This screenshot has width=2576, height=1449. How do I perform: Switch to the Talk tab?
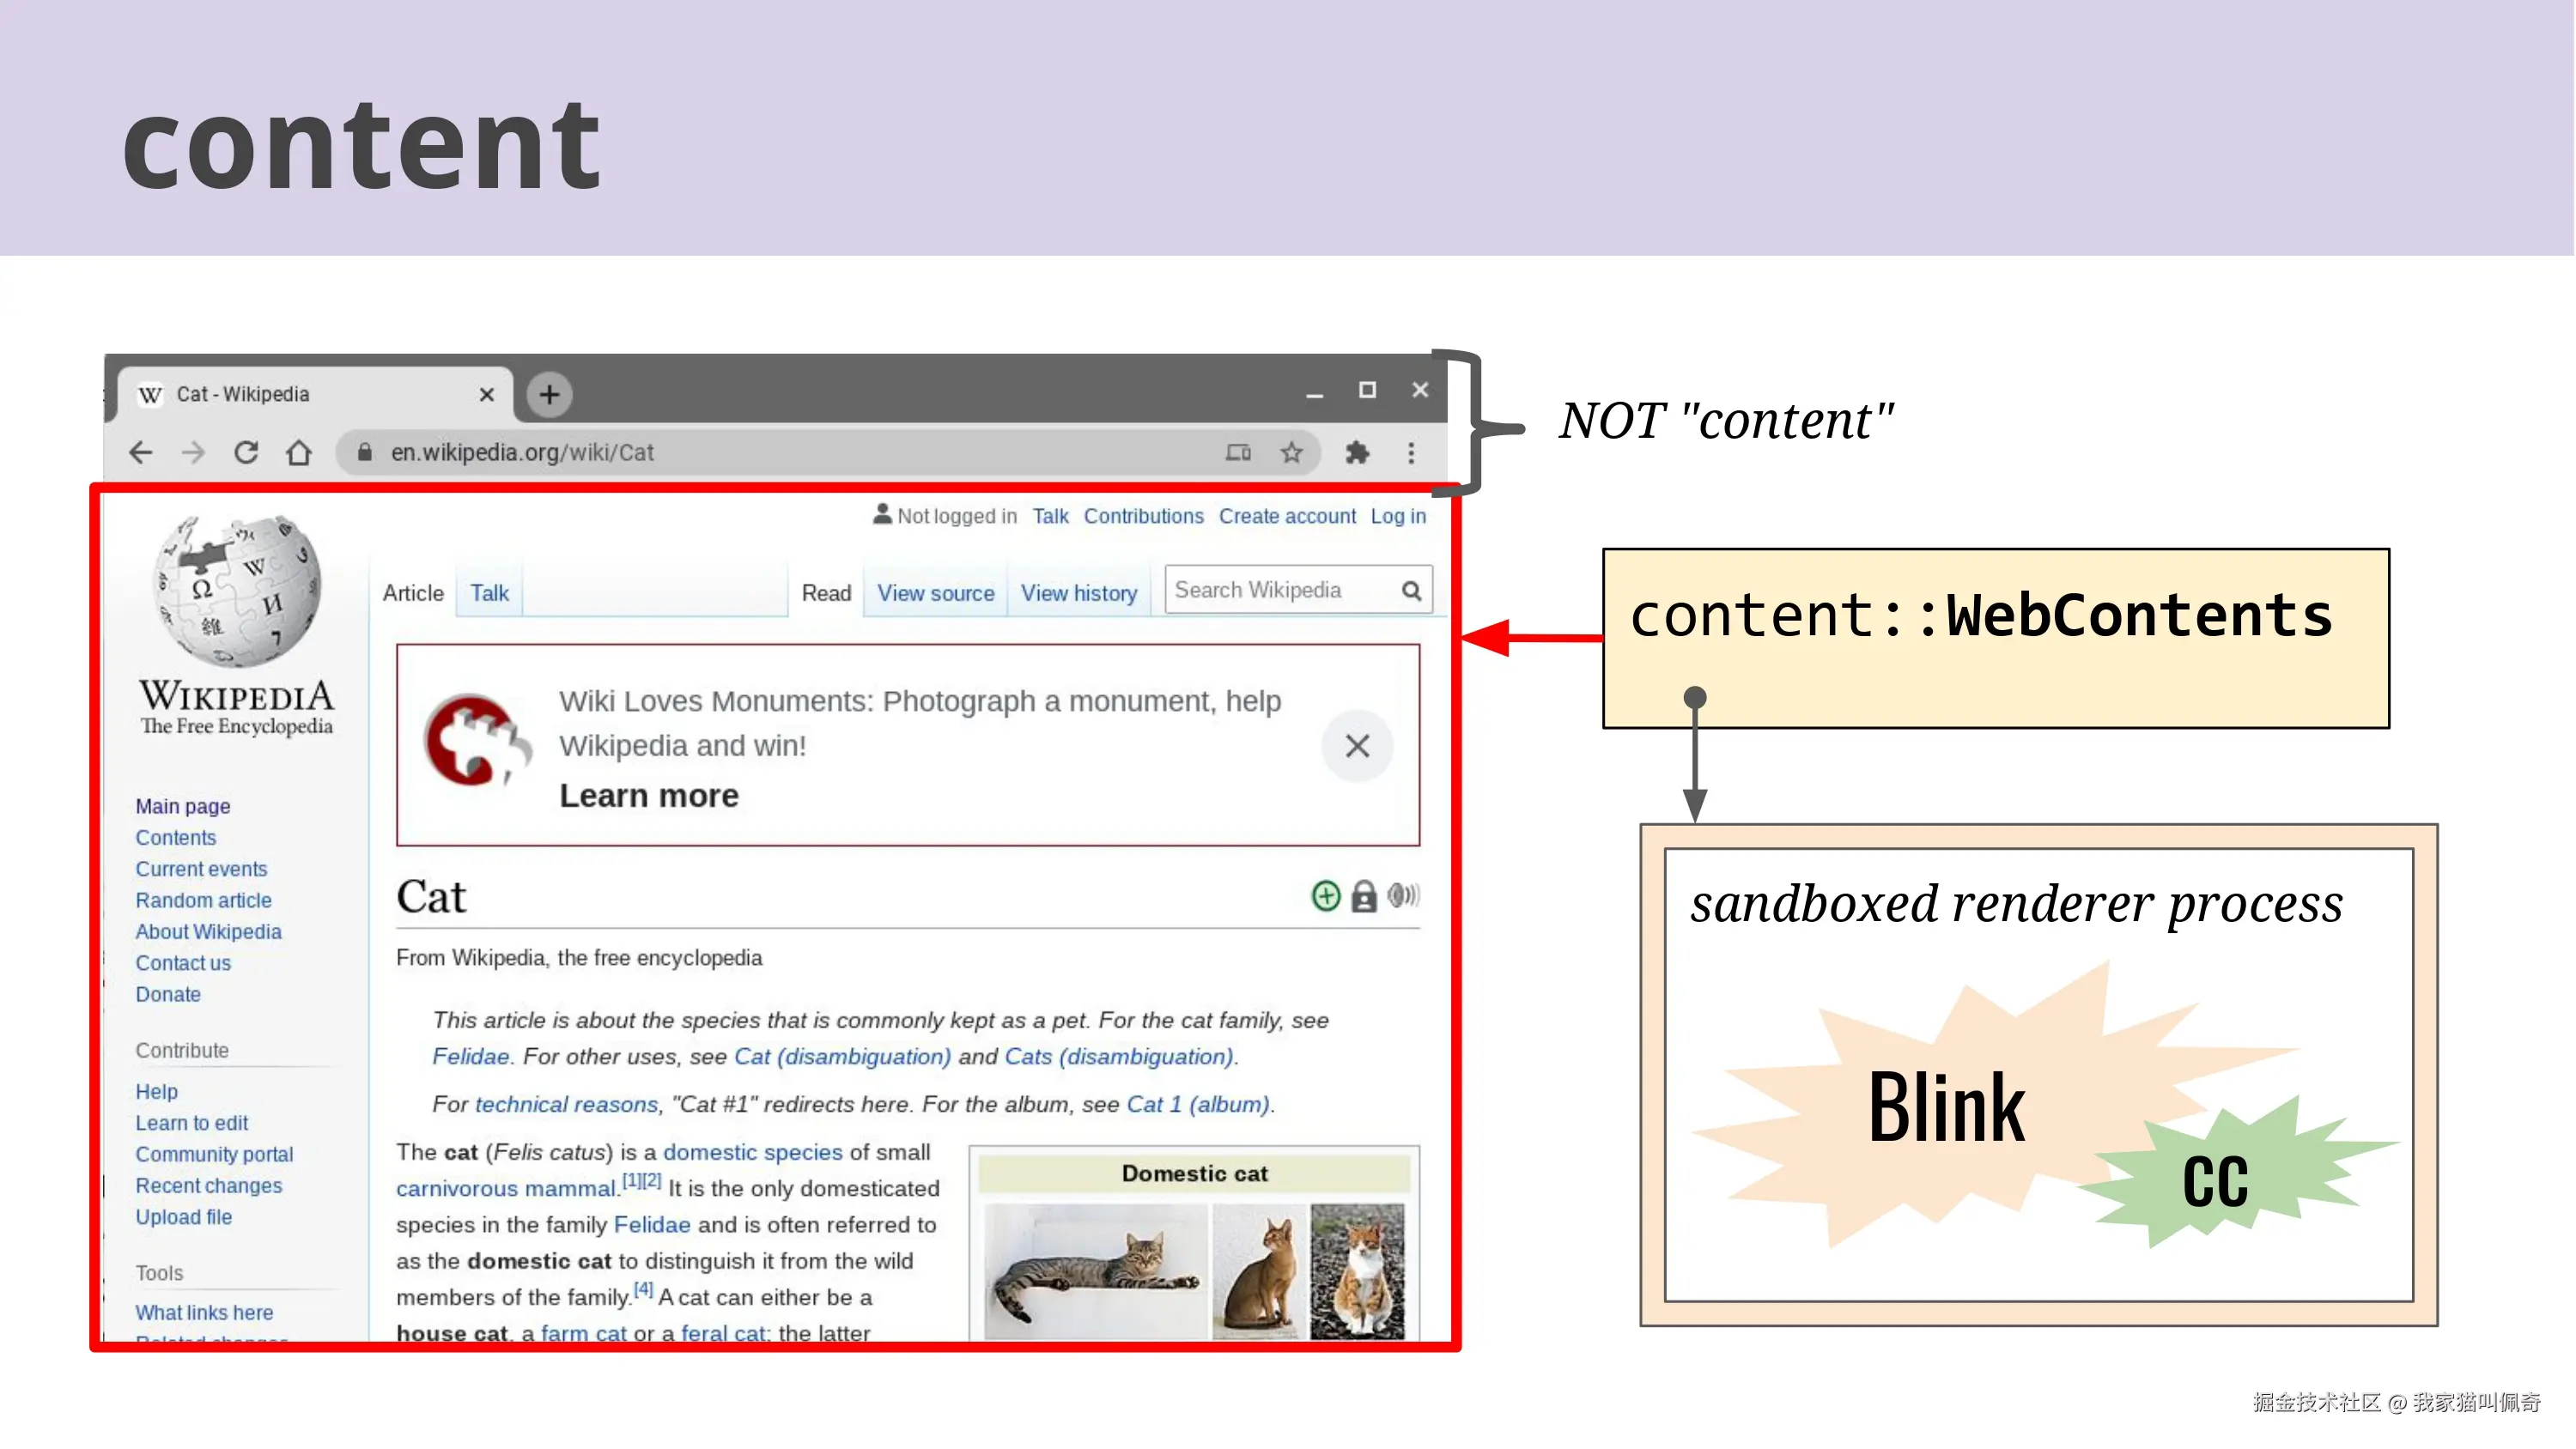(489, 593)
